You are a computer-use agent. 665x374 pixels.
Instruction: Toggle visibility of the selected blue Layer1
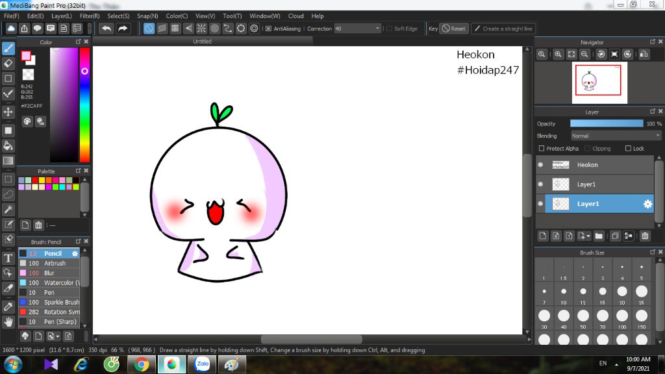(540, 204)
